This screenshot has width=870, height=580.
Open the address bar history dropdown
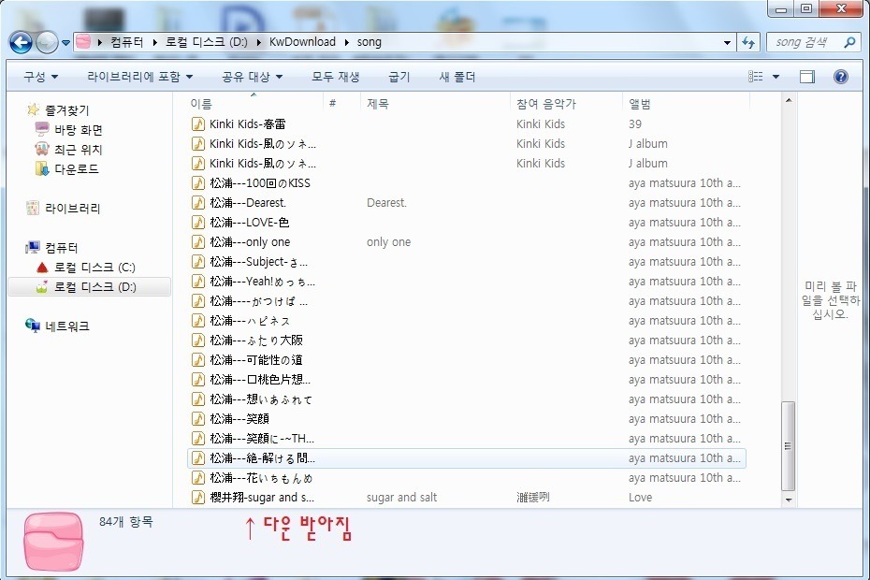click(x=727, y=43)
